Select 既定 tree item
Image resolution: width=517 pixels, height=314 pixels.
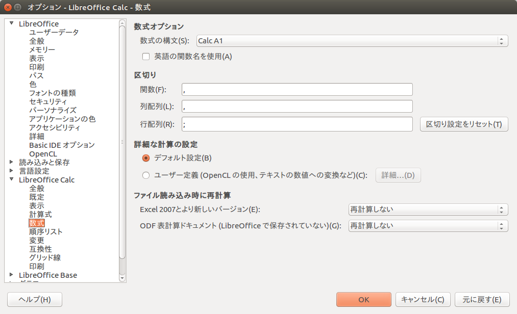(x=37, y=197)
